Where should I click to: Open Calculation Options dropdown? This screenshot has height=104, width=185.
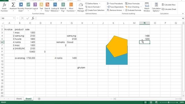pyautogui.click(x=156, y=7)
